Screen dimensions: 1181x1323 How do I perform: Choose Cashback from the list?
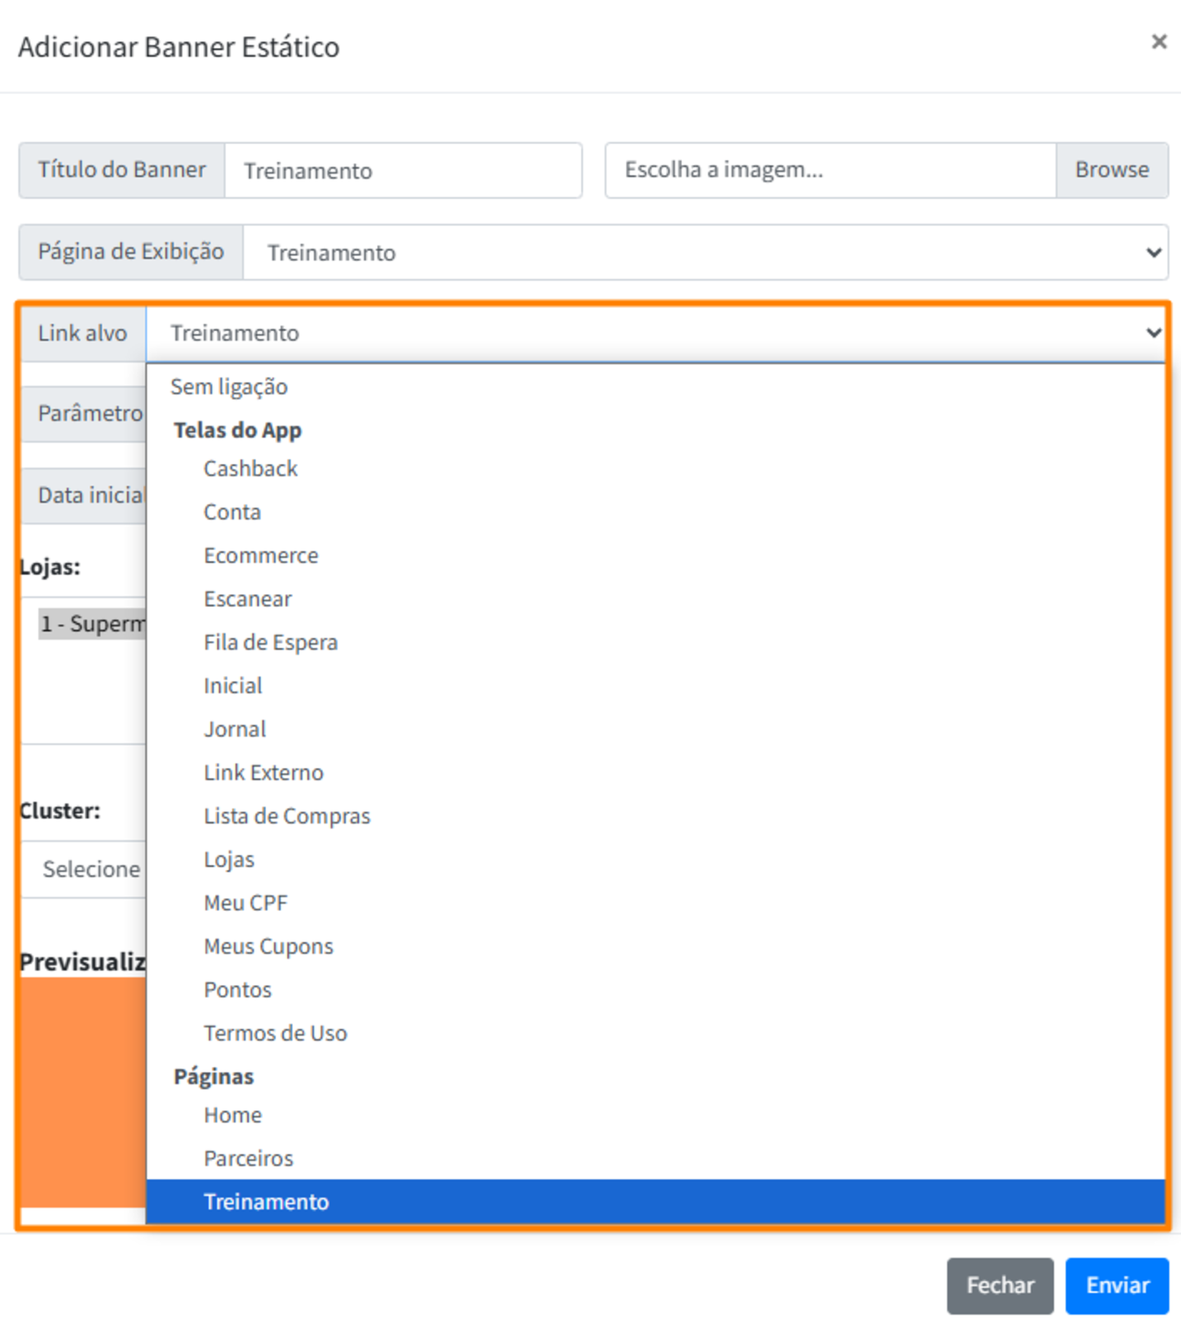pos(250,469)
